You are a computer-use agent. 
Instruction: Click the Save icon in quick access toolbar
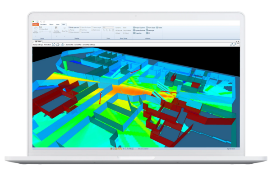pyautogui.click(x=37, y=22)
